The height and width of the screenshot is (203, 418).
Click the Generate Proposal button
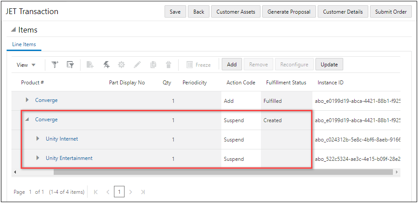click(289, 12)
